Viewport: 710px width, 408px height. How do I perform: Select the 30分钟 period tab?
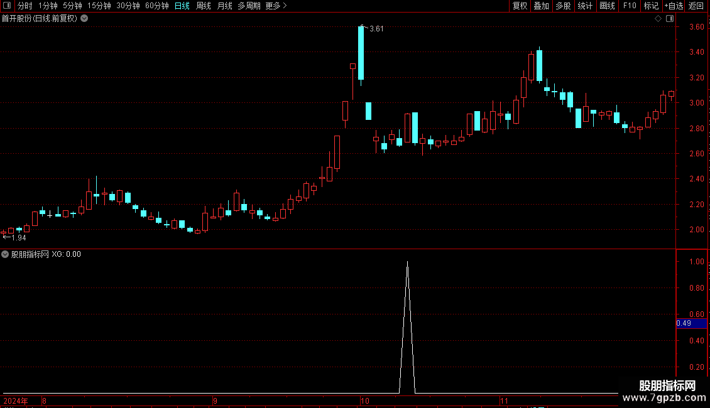tap(128, 6)
